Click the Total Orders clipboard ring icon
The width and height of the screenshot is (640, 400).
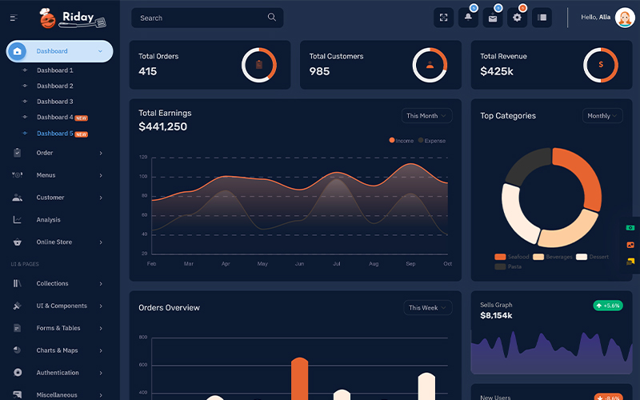coord(259,65)
